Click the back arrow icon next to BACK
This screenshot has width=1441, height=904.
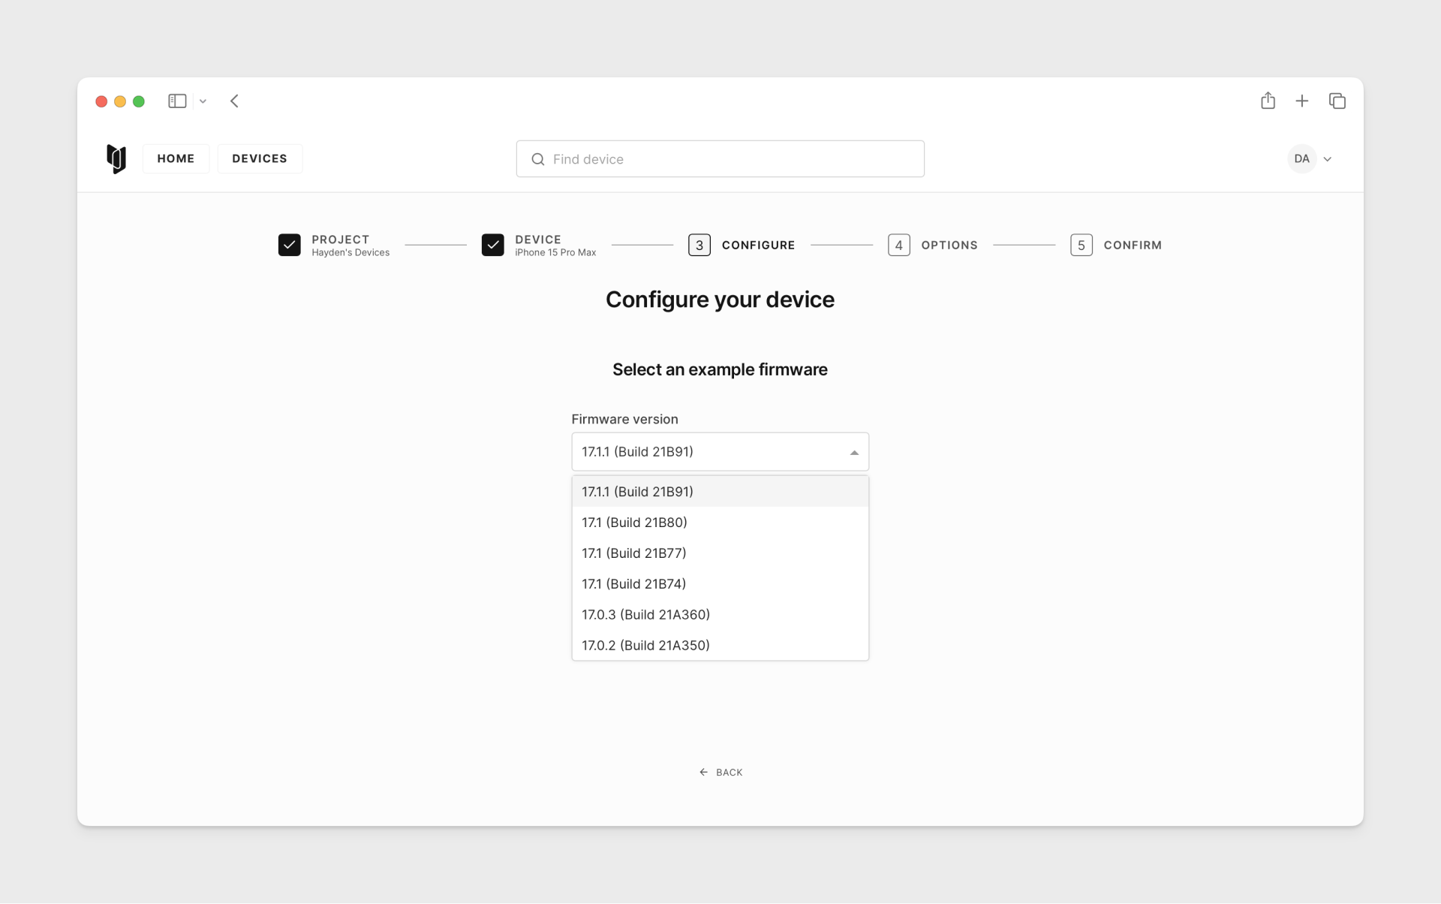pyautogui.click(x=702, y=772)
